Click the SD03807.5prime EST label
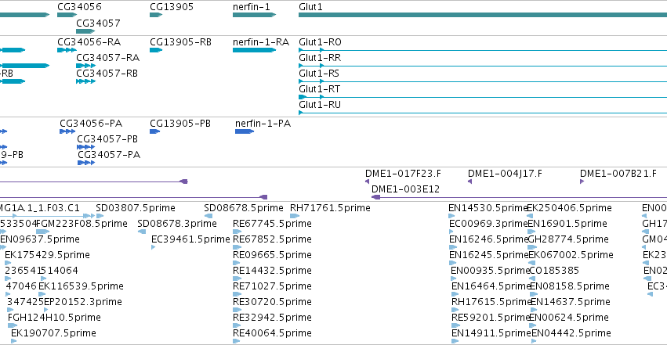Screen dimensions: 667x345 [x=136, y=208]
